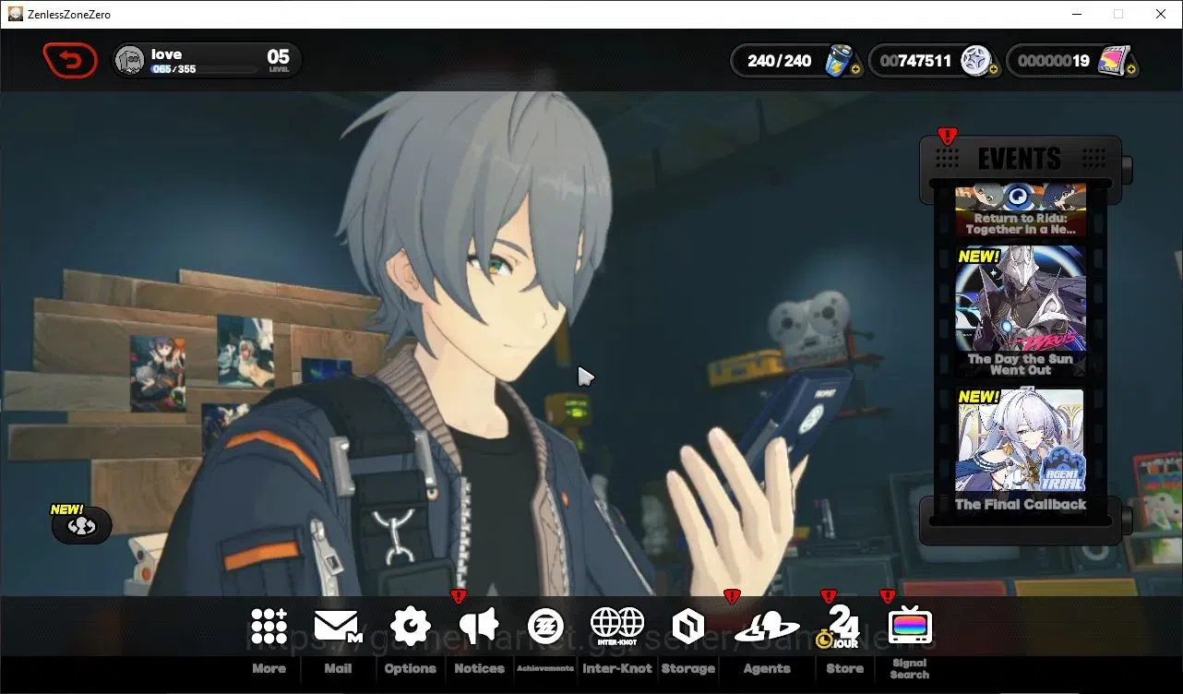The image size is (1183, 694).
Task: Click the Mail label
Action: pos(338,668)
